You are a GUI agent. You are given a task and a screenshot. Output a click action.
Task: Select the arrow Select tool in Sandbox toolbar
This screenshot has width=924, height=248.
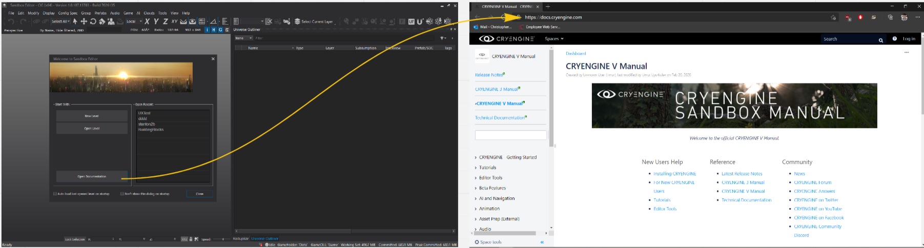pyautogui.click(x=75, y=22)
